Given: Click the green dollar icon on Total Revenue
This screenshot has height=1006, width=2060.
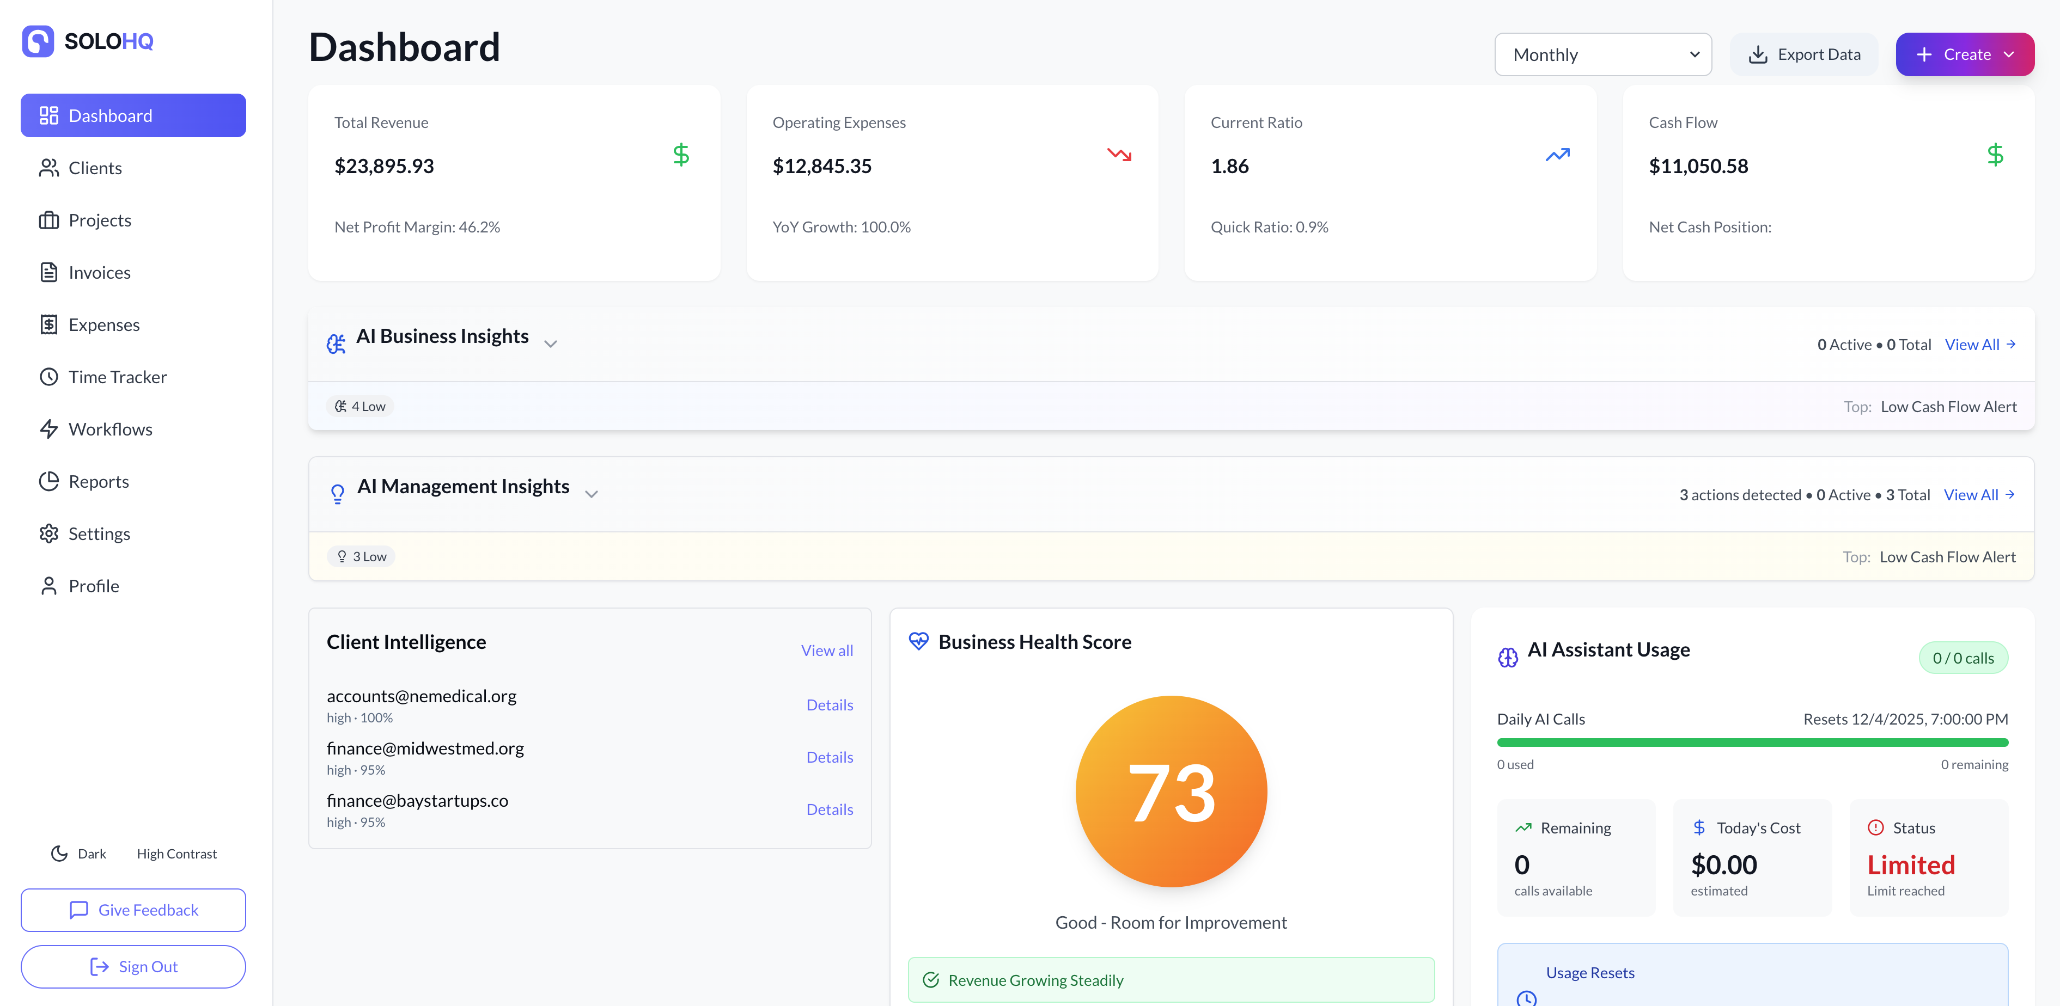Looking at the screenshot, I should [x=680, y=154].
